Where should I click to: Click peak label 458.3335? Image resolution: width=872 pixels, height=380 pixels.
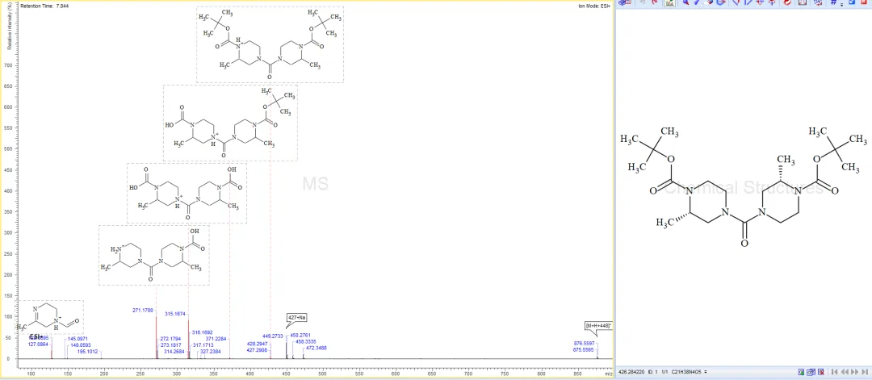306,341
